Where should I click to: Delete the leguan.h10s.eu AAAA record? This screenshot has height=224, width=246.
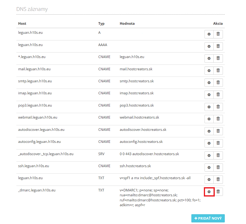tap(218, 46)
